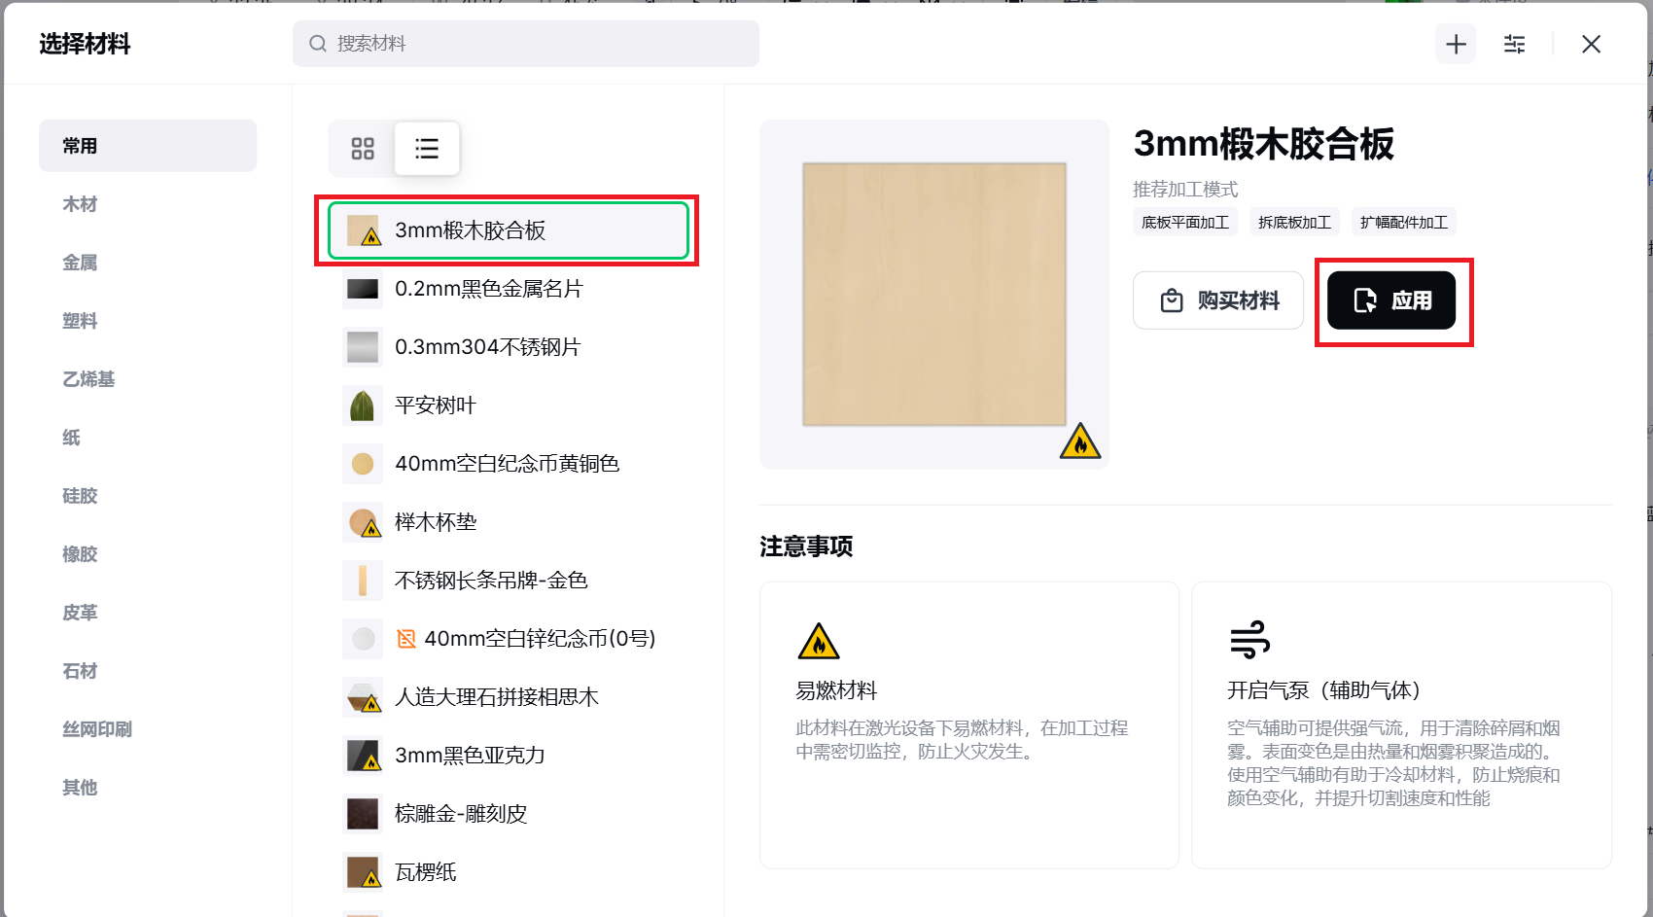Select the 金属 category tab
Screen dimensions: 1653x917
[80, 263]
